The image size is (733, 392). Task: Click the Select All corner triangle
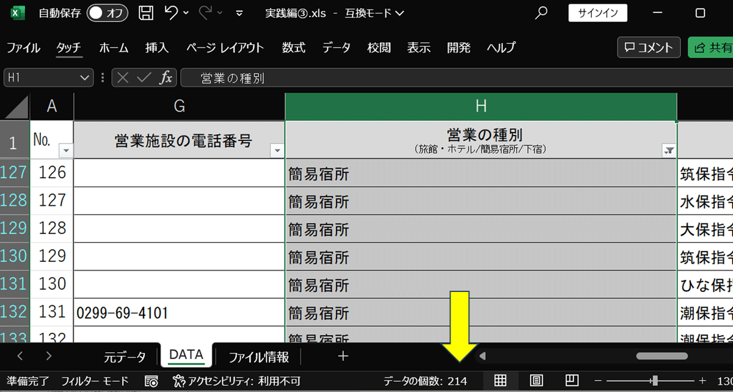point(15,107)
